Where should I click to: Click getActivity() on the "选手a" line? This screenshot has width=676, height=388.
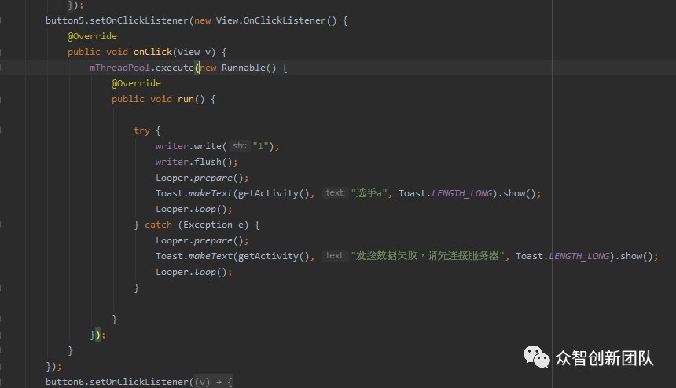coord(274,193)
